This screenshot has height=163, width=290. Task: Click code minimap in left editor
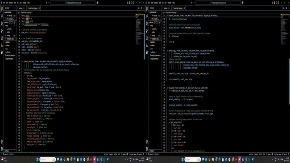139,29
